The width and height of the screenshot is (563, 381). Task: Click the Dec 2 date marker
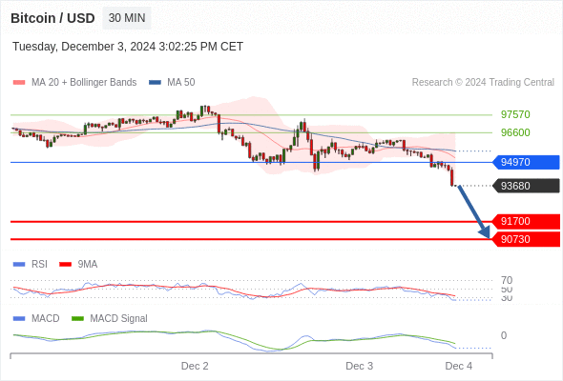pos(195,366)
